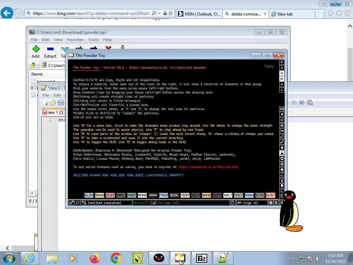Open the powdertoy.co.uk Register.html link
This screenshot has height=265, width=353.
209,167
